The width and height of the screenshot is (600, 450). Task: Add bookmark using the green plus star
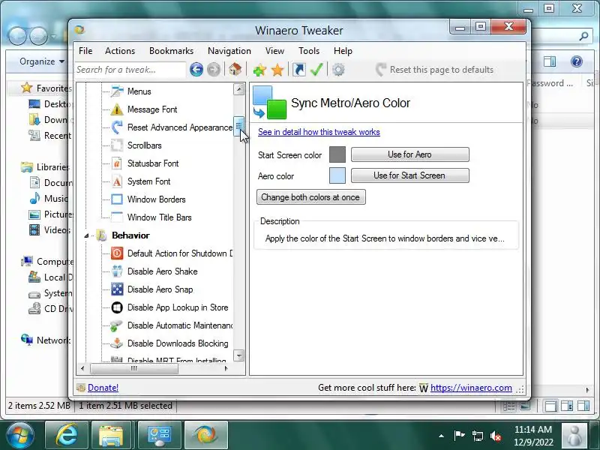tap(259, 70)
